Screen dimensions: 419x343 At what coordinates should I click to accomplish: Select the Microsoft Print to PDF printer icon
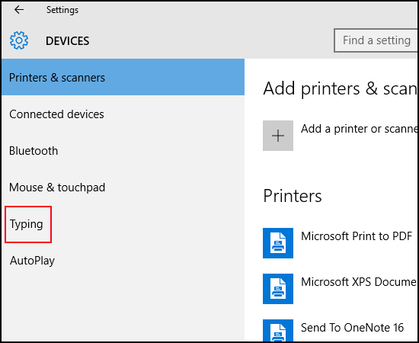click(278, 243)
